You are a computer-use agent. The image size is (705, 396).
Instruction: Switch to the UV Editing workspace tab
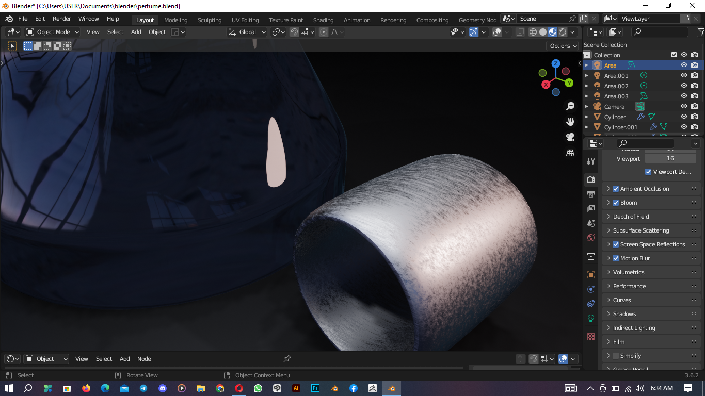coord(245,20)
